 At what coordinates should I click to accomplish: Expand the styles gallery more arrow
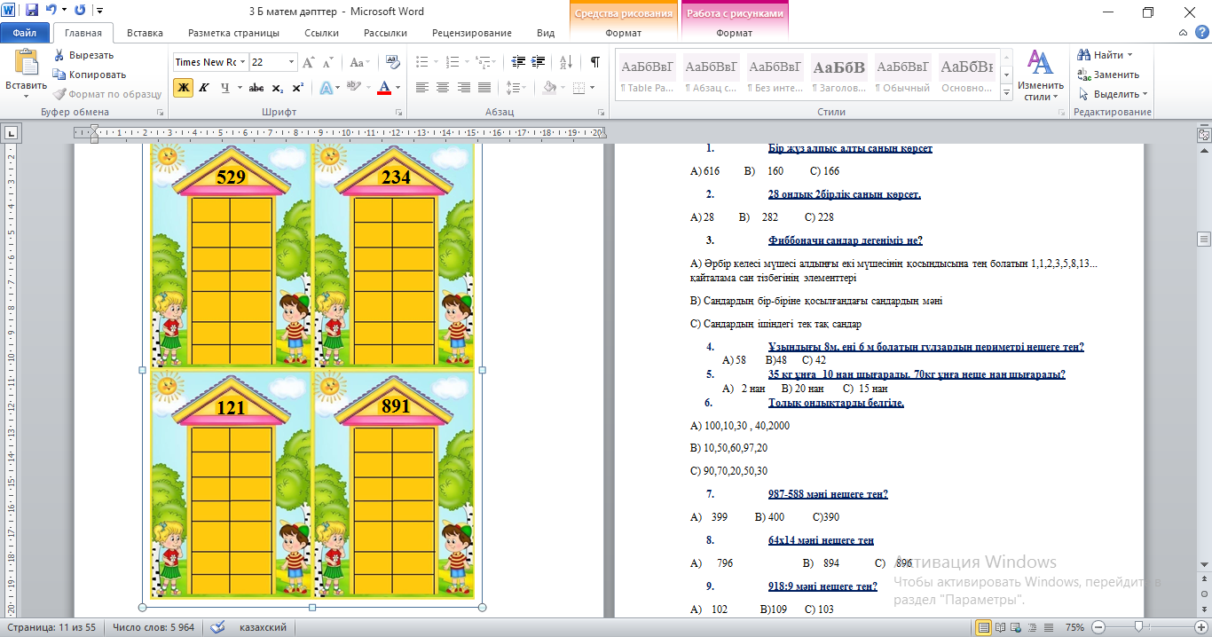[1005, 94]
